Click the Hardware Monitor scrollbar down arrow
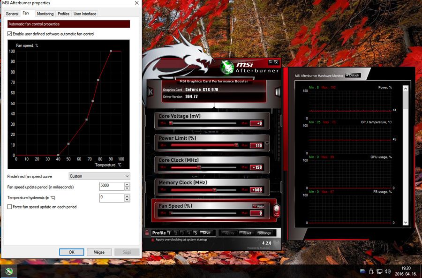The image size is (422, 278). [x=406, y=223]
